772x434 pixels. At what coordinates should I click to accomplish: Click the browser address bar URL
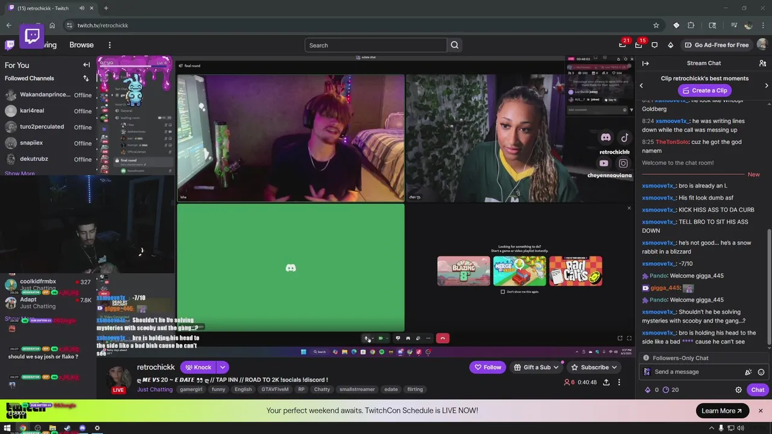103,25
